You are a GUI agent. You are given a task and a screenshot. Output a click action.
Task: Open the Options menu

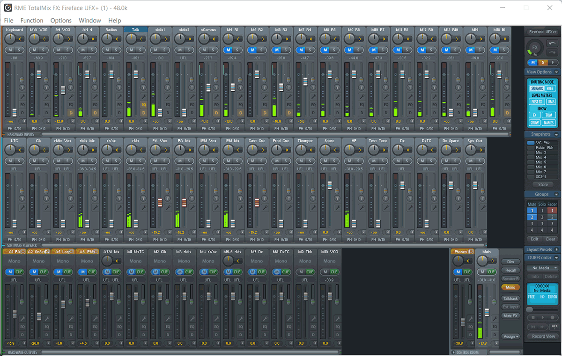(x=61, y=21)
